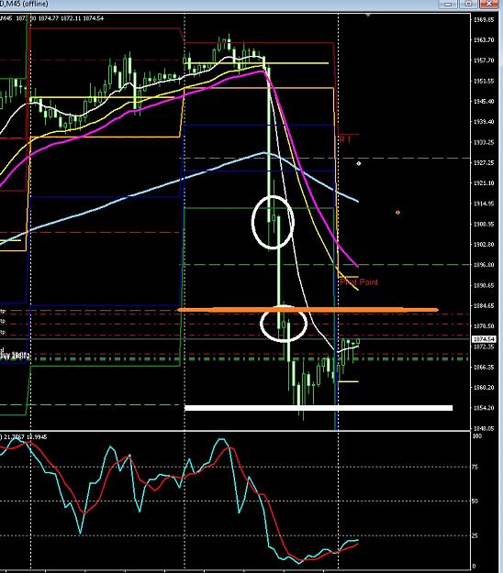Image resolution: width=503 pixels, height=573 pixels.
Task: Restore down the chart window
Action: pyautogui.click(x=469, y=4)
